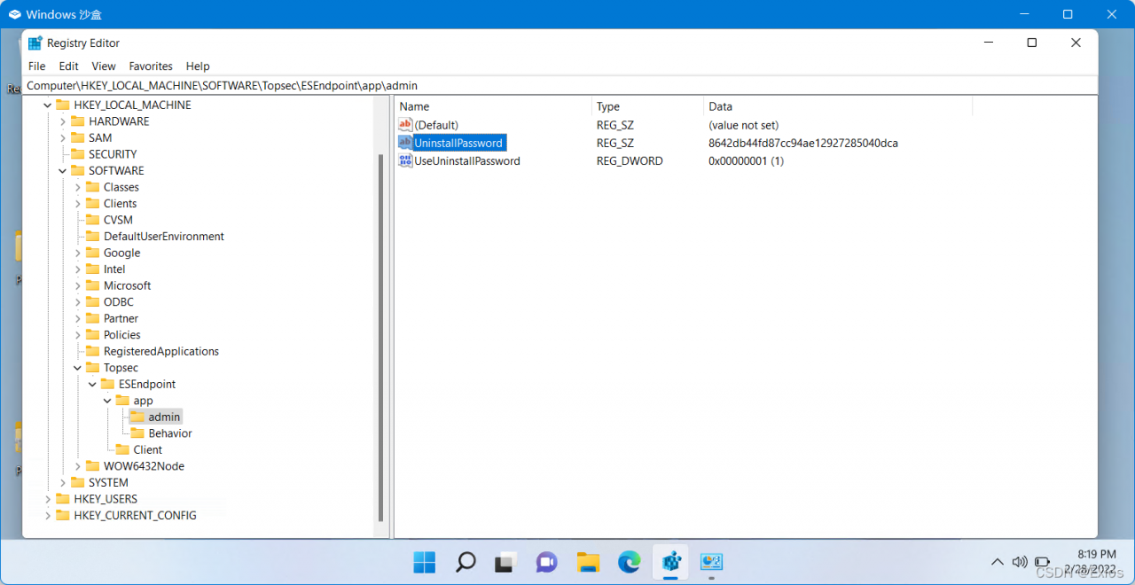
Task: Select the UninstallPassword value name
Action: click(458, 143)
